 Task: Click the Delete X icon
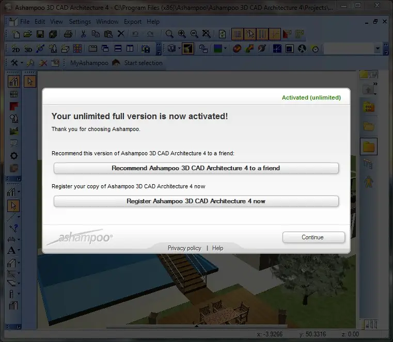tap(121, 34)
